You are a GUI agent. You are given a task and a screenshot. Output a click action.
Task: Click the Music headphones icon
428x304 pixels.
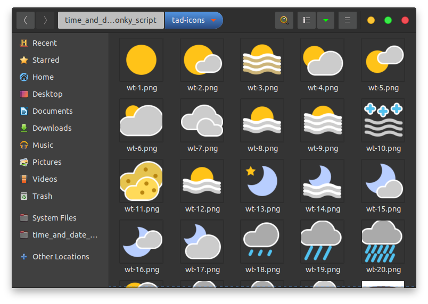pyautogui.click(x=24, y=145)
